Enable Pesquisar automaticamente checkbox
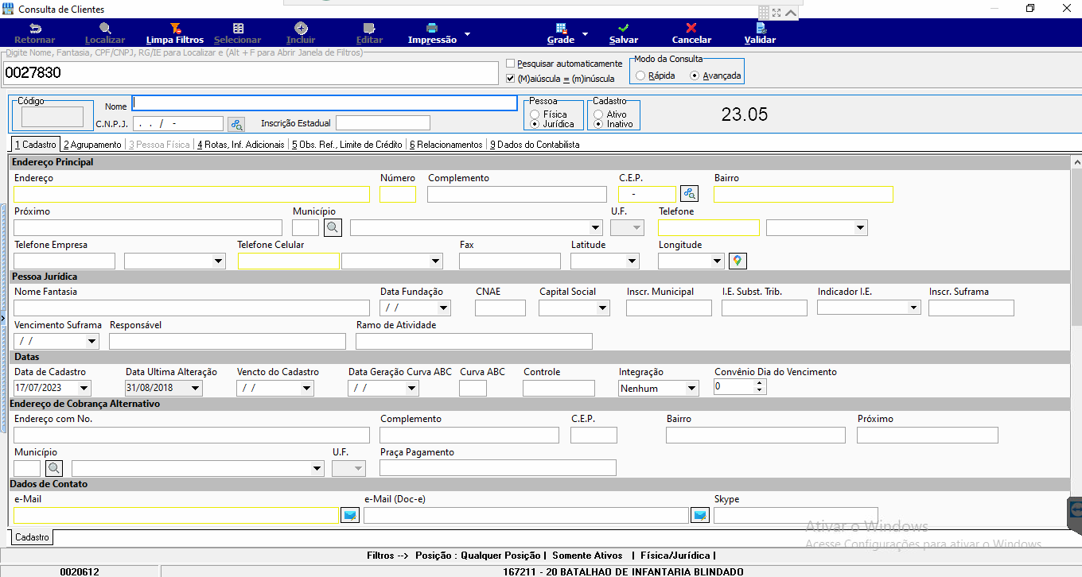The image size is (1082, 577). point(511,64)
